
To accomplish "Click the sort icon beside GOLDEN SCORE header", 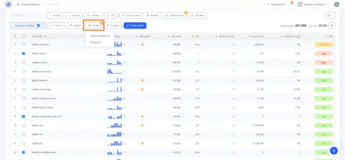I will 281,36.
